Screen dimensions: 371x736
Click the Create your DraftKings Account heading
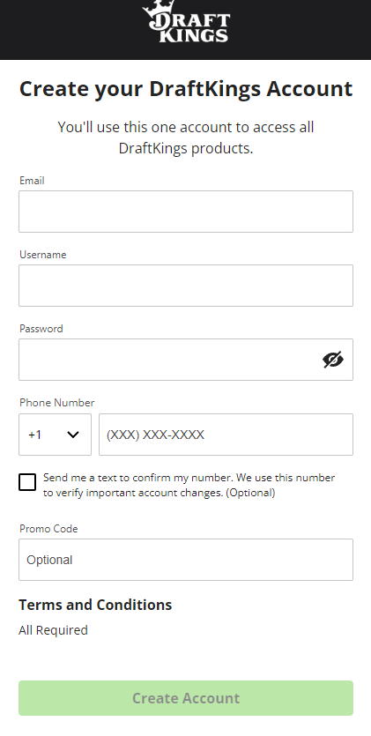click(x=186, y=89)
